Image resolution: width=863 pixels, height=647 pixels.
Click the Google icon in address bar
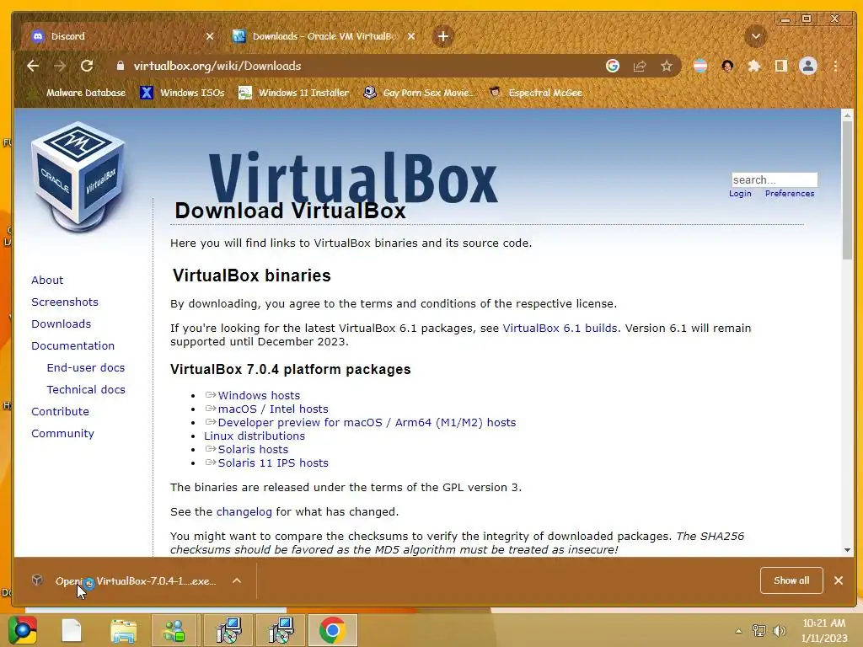pos(613,66)
